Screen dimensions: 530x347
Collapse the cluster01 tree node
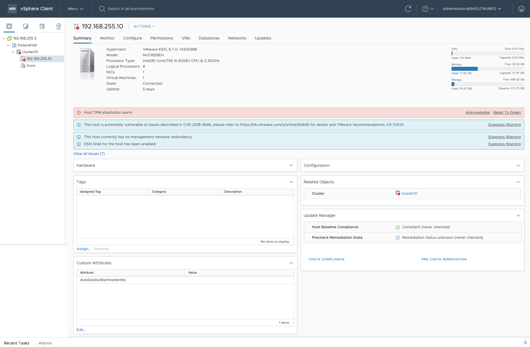pos(13,52)
